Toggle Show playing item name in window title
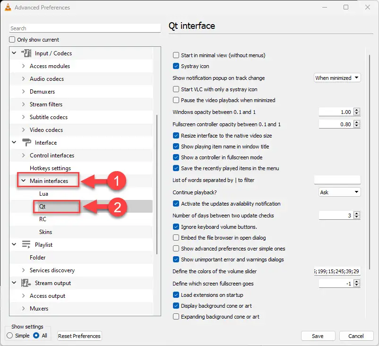This screenshot has height=346, width=379. pos(176,147)
